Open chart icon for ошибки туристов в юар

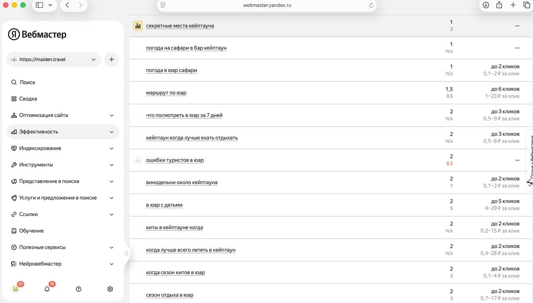point(138,160)
